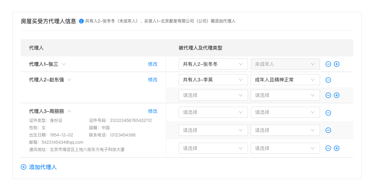The width and height of the screenshot is (374, 195).
Task: Open the 成年人且精神正常 type dropdown
Action: point(285,80)
